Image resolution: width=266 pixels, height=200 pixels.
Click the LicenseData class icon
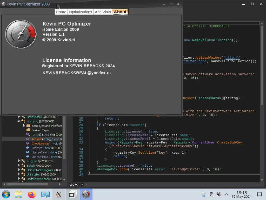[23, 117]
